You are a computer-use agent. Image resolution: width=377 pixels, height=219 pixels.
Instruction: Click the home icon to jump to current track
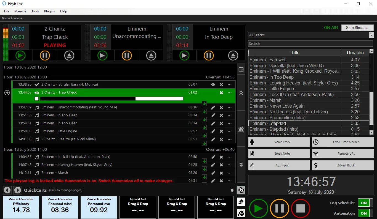[241, 129]
